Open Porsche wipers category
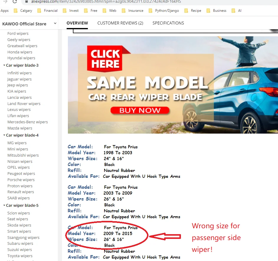 coord(21,180)
